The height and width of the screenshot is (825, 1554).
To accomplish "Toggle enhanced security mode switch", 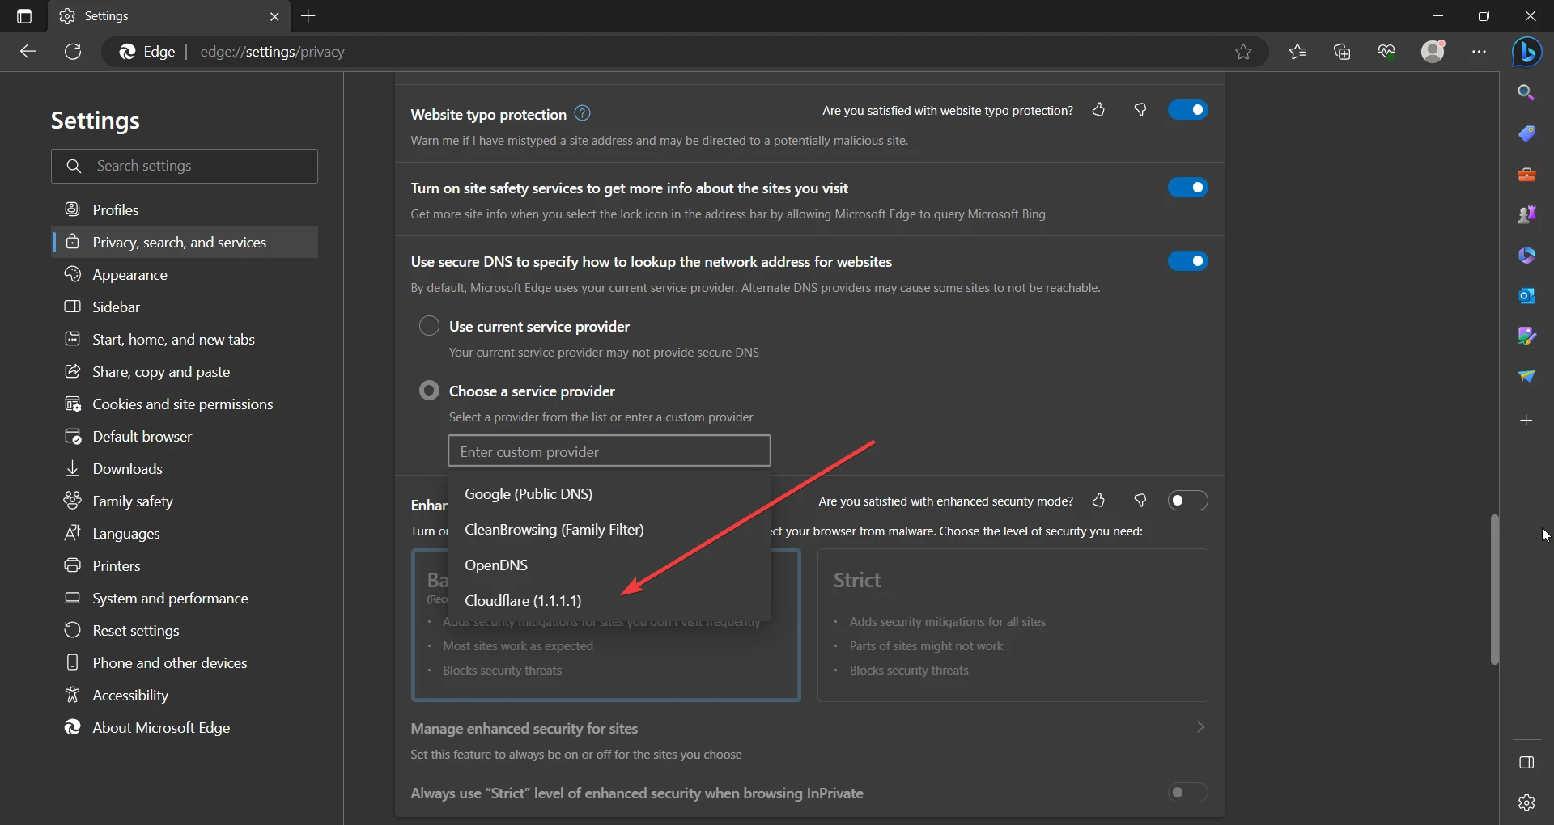I will [x=1187, y=501].
